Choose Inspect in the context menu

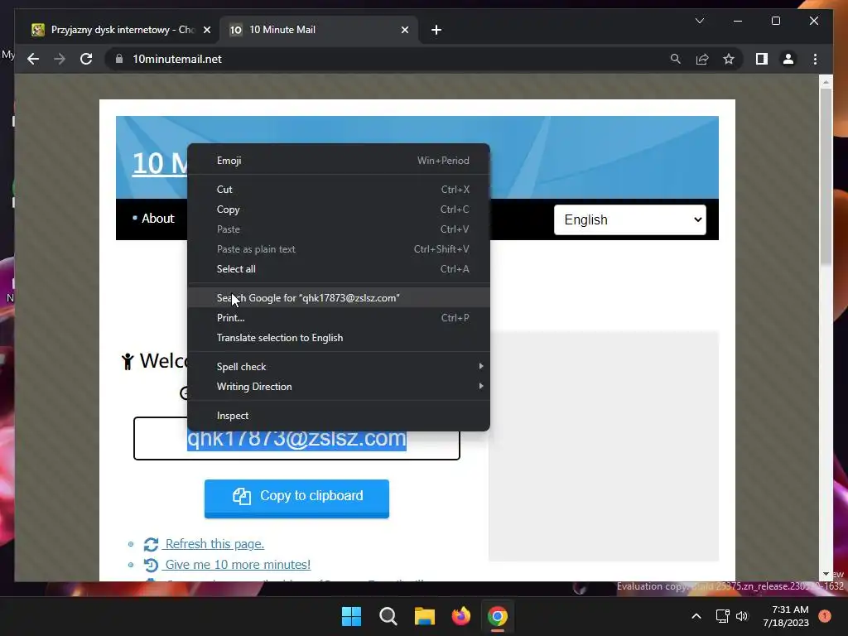coord(339,416)
